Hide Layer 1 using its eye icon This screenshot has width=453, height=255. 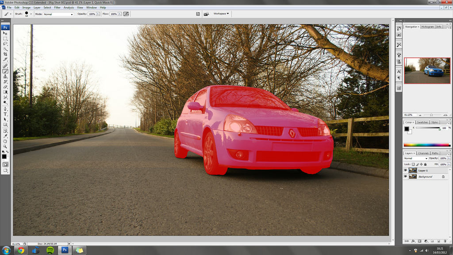point(406,170)
